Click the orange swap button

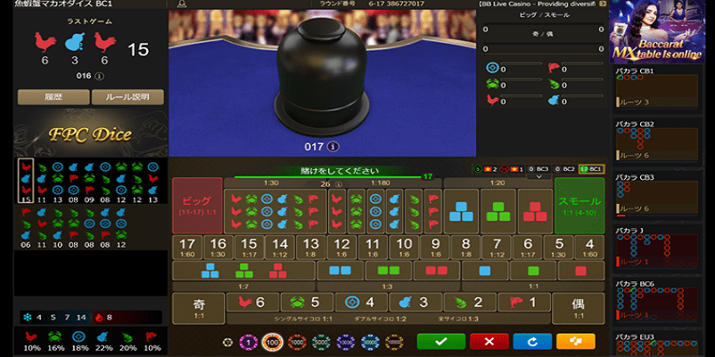tap(576, 342)
